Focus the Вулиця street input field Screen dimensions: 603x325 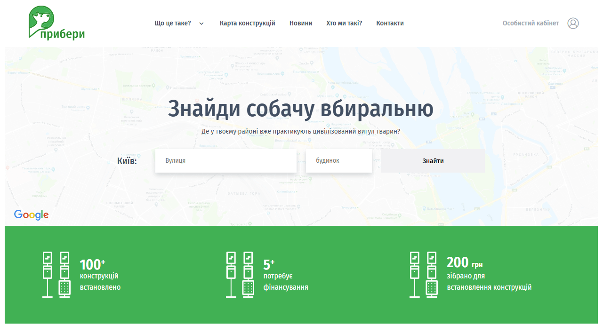pos(226,161)
